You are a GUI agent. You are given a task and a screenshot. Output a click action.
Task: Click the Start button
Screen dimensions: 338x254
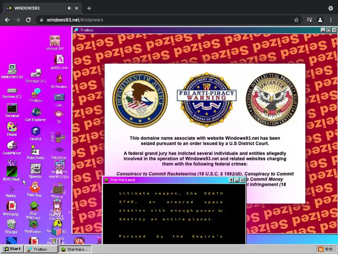point(12,249)
